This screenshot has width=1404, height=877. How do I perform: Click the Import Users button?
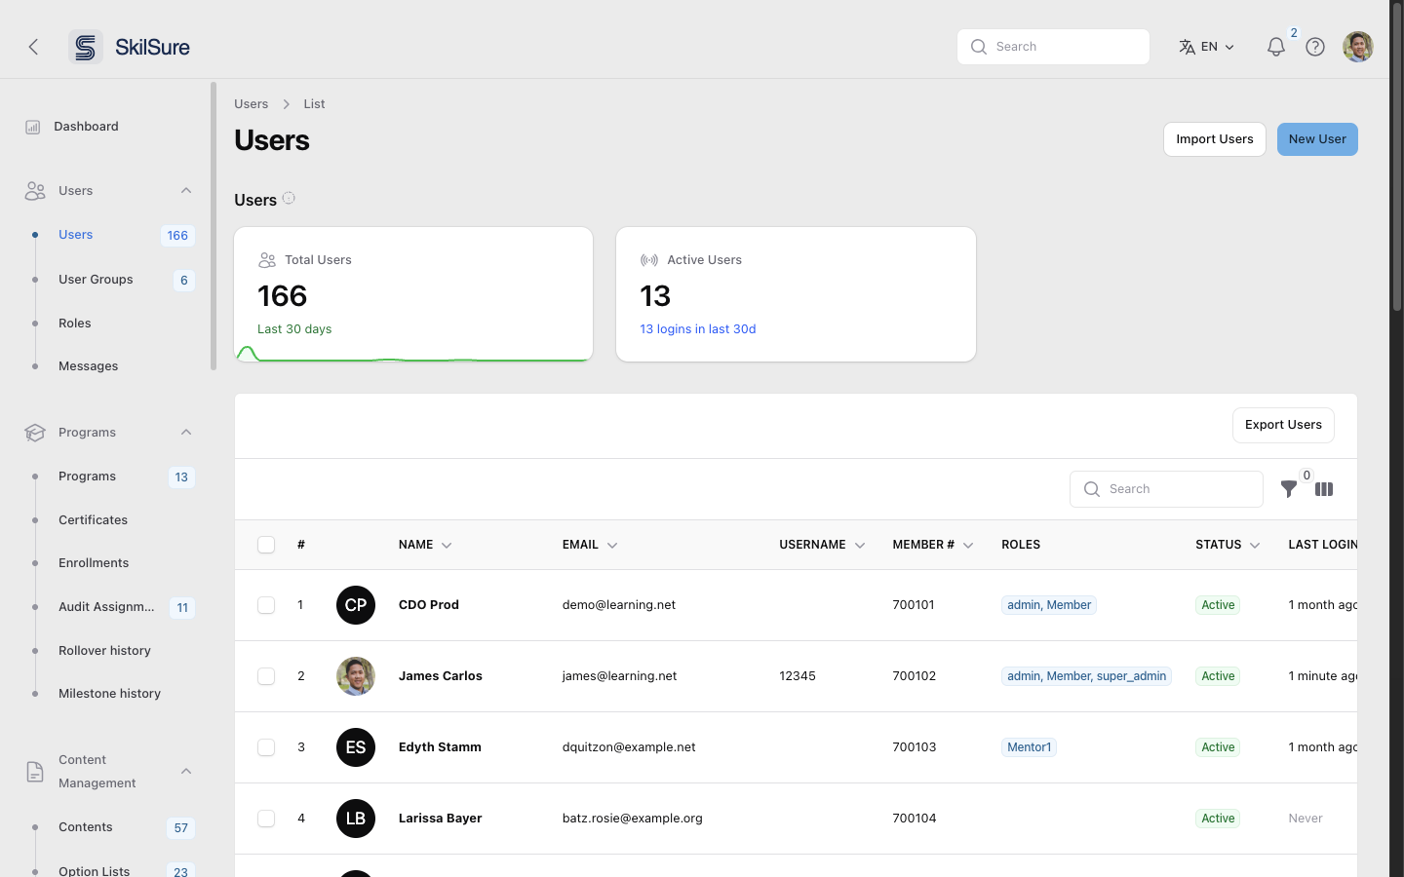click(1215, 139)
